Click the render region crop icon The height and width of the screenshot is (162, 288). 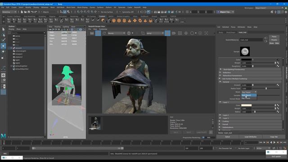coord(143,33)
